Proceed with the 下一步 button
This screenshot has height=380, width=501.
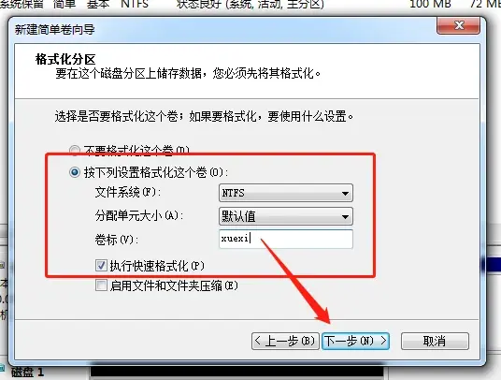[355, 341]
